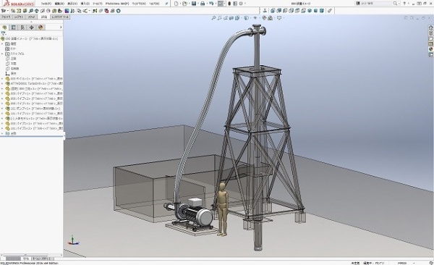Open the first menu bar item

(x=46, y=4)
